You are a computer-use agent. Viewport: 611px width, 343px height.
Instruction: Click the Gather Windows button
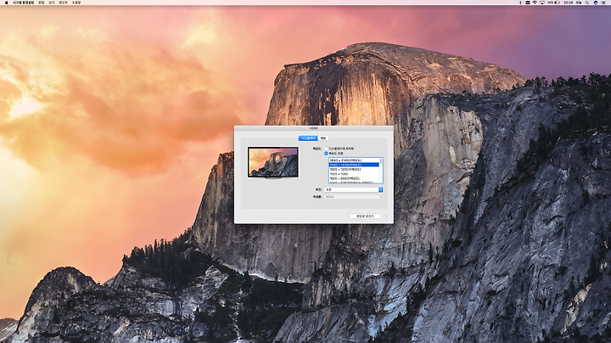coord(365,216)
